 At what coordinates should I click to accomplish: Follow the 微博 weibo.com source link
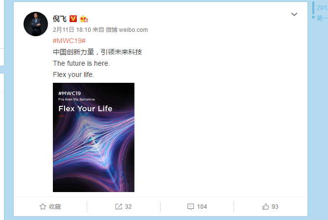(x=127, y=30)
